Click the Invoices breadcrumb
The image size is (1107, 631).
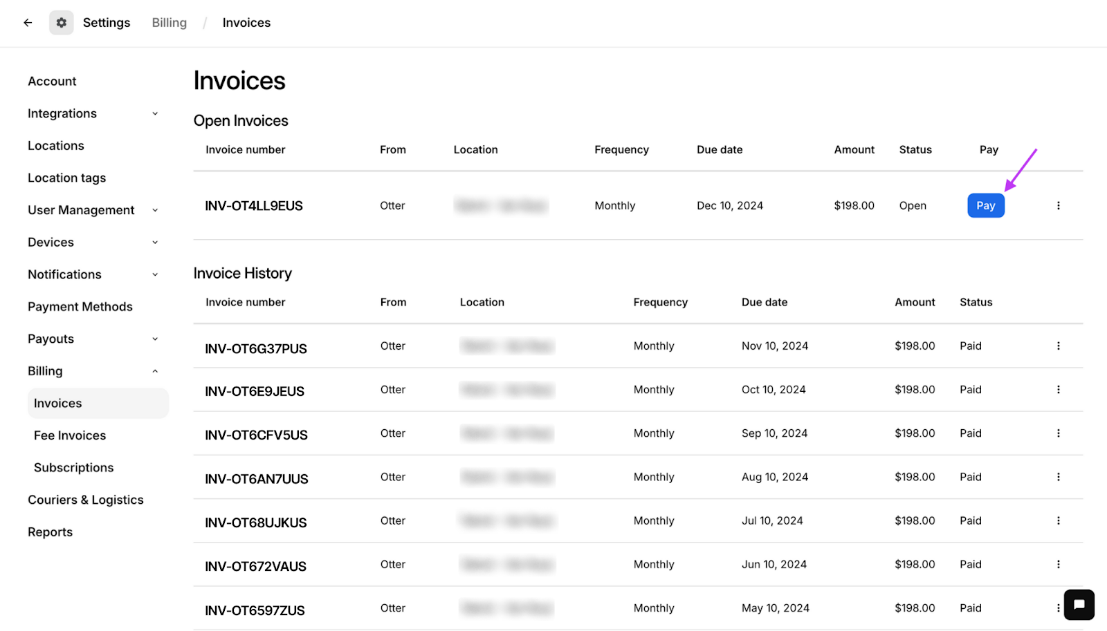[246, 23]
